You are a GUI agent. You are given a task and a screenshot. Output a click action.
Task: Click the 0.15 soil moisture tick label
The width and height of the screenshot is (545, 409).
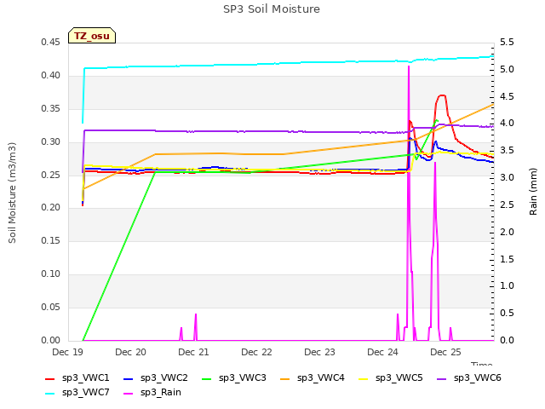click(50, 240)
